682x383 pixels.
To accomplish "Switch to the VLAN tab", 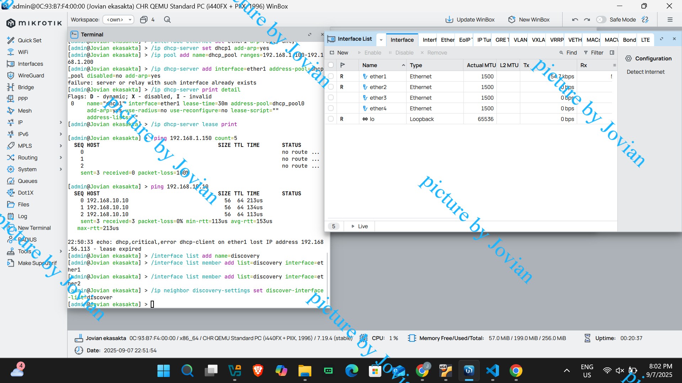I will [x=520, y=40].
